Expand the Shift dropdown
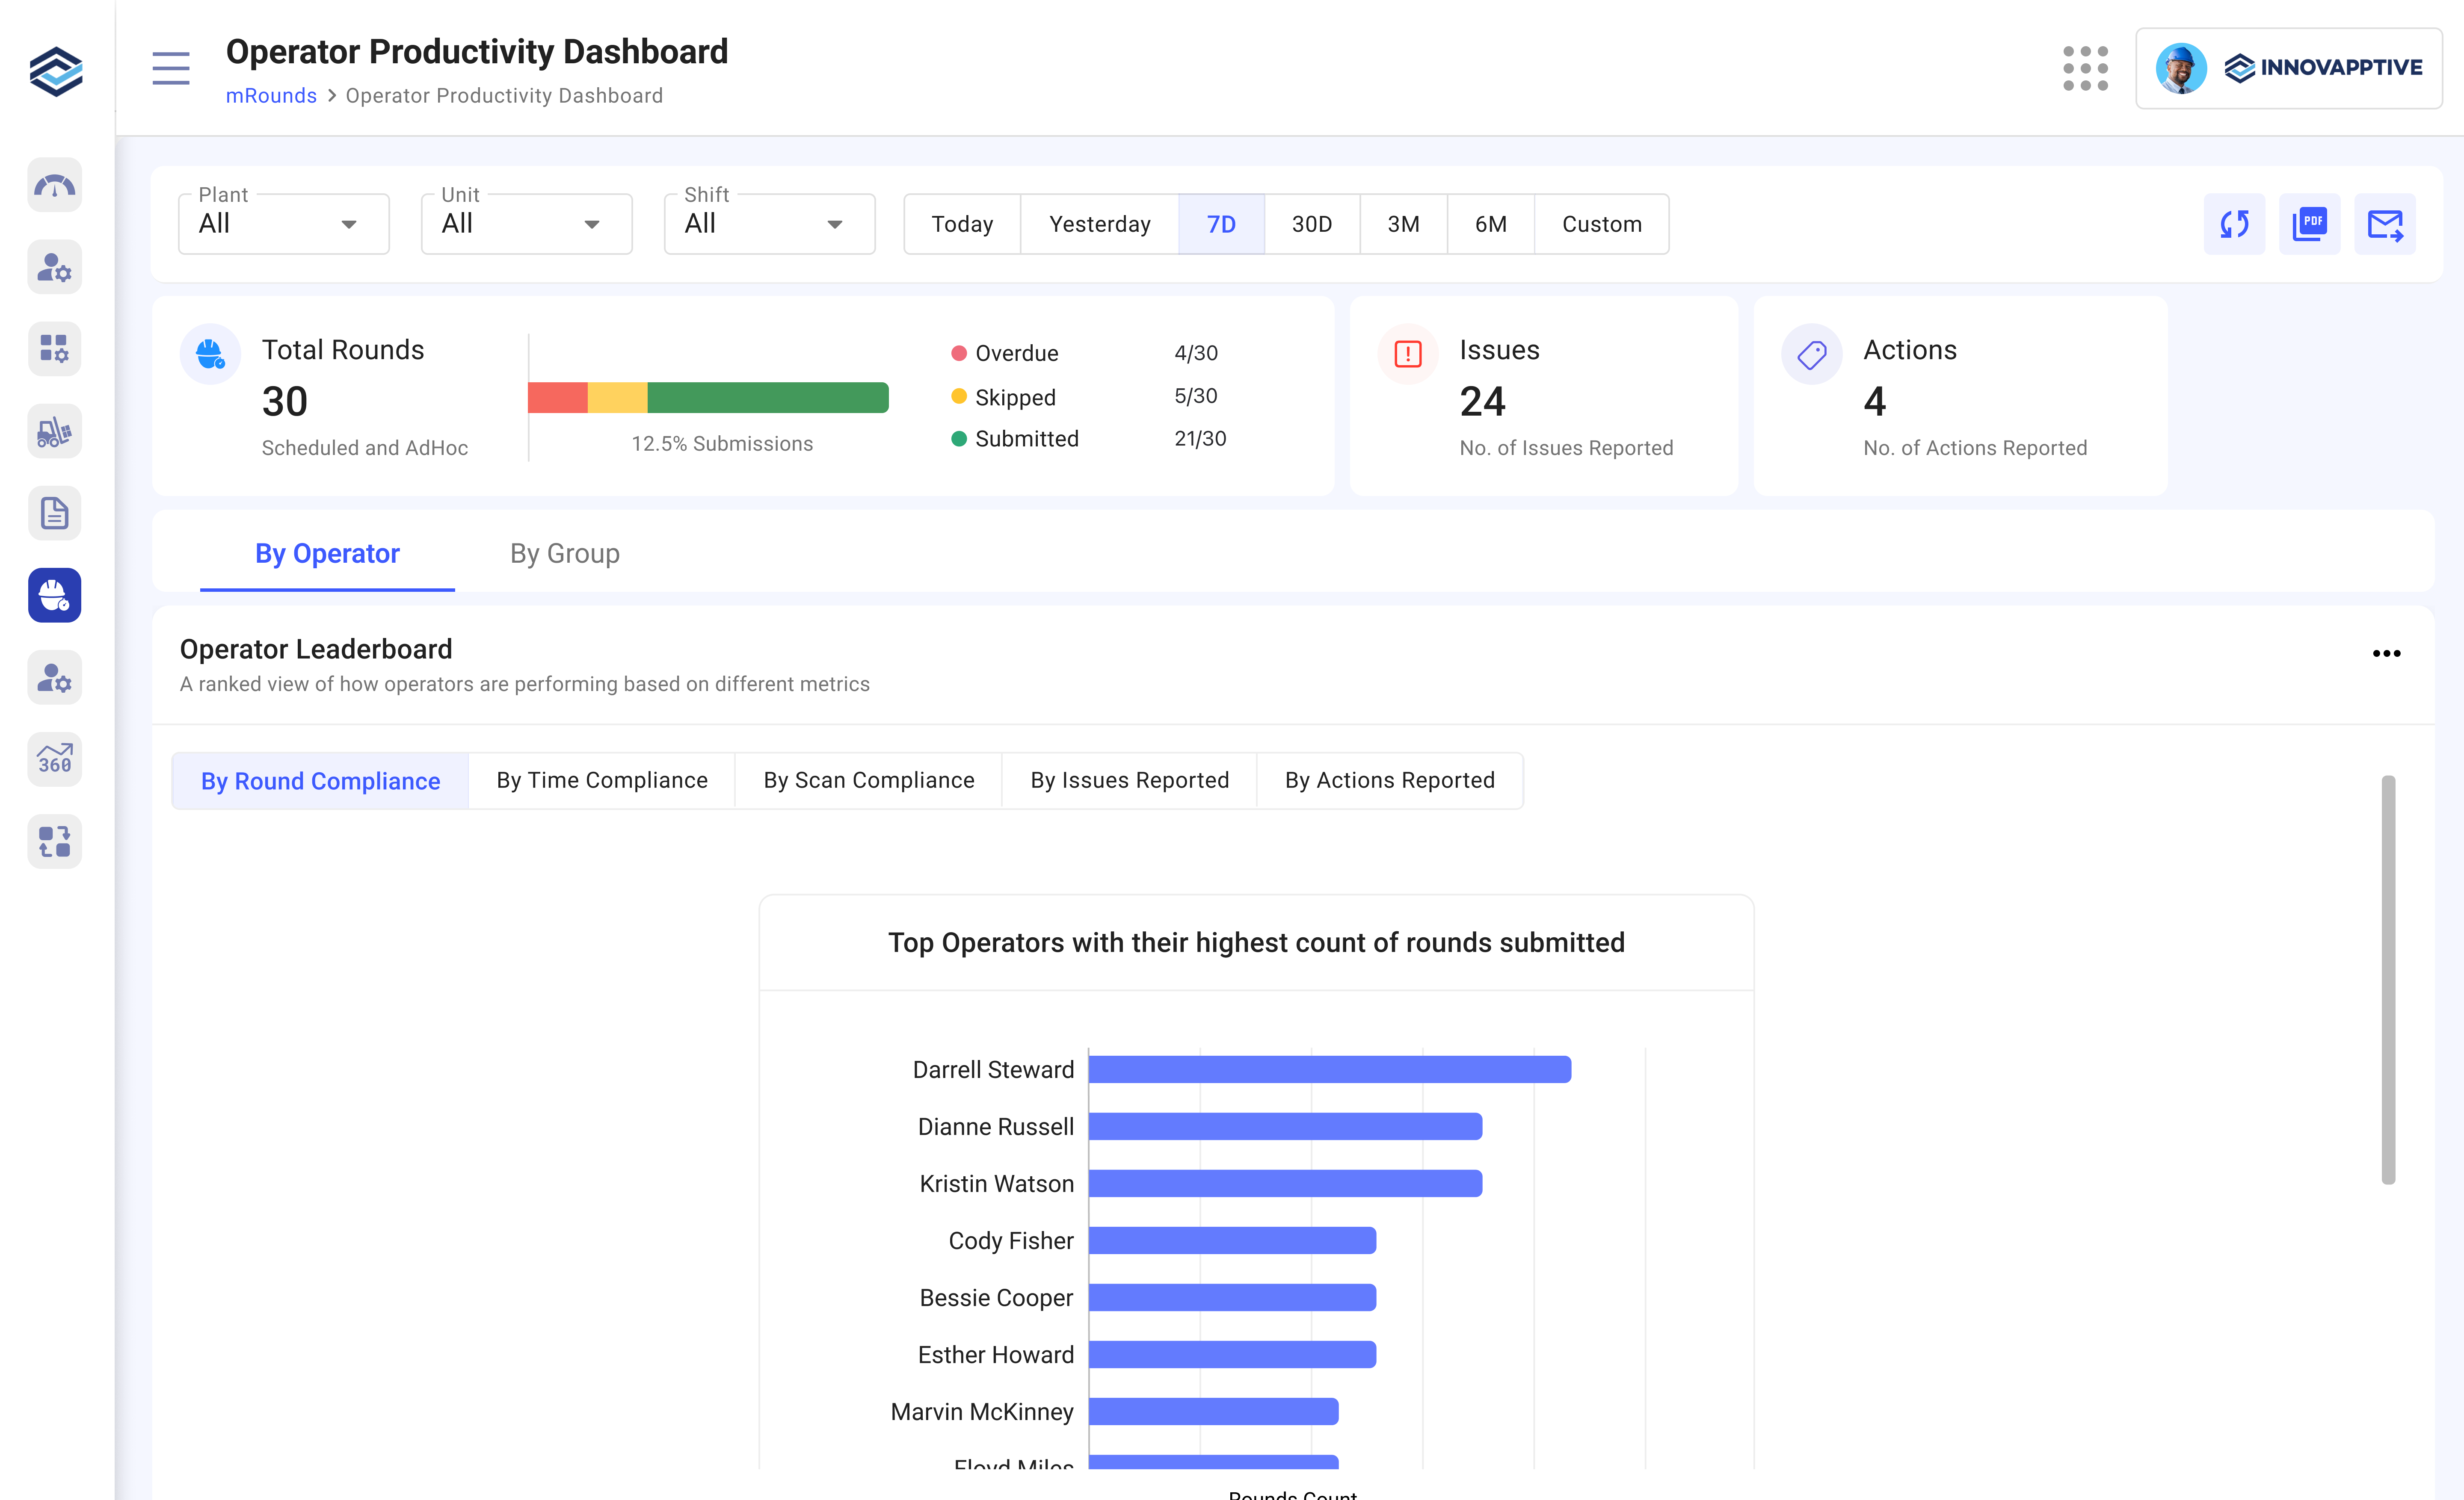The width and height of the screenshot is (2464, 1500). pos(769,224)
